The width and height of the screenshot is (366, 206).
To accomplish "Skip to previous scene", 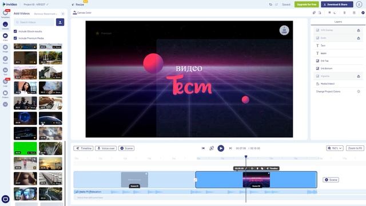I will pyautogui.click(x=203, y=148).
